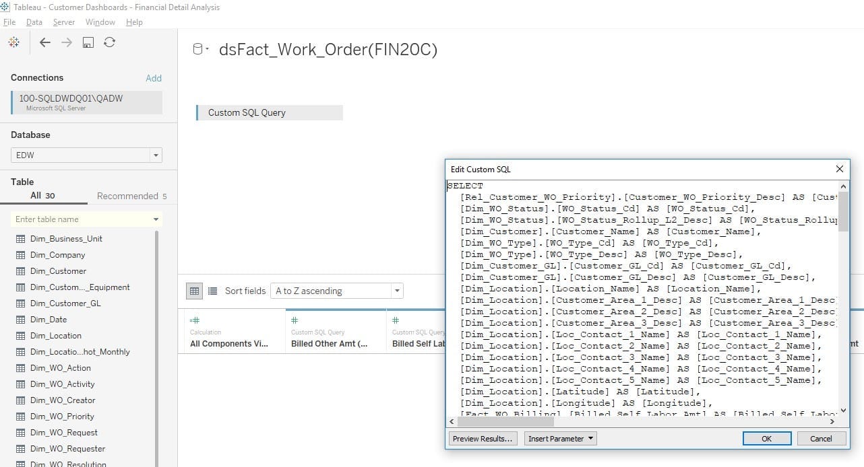Open the data source name dropdown arrow
Viewport: 864px width, 467px height.
coord(208,49)
